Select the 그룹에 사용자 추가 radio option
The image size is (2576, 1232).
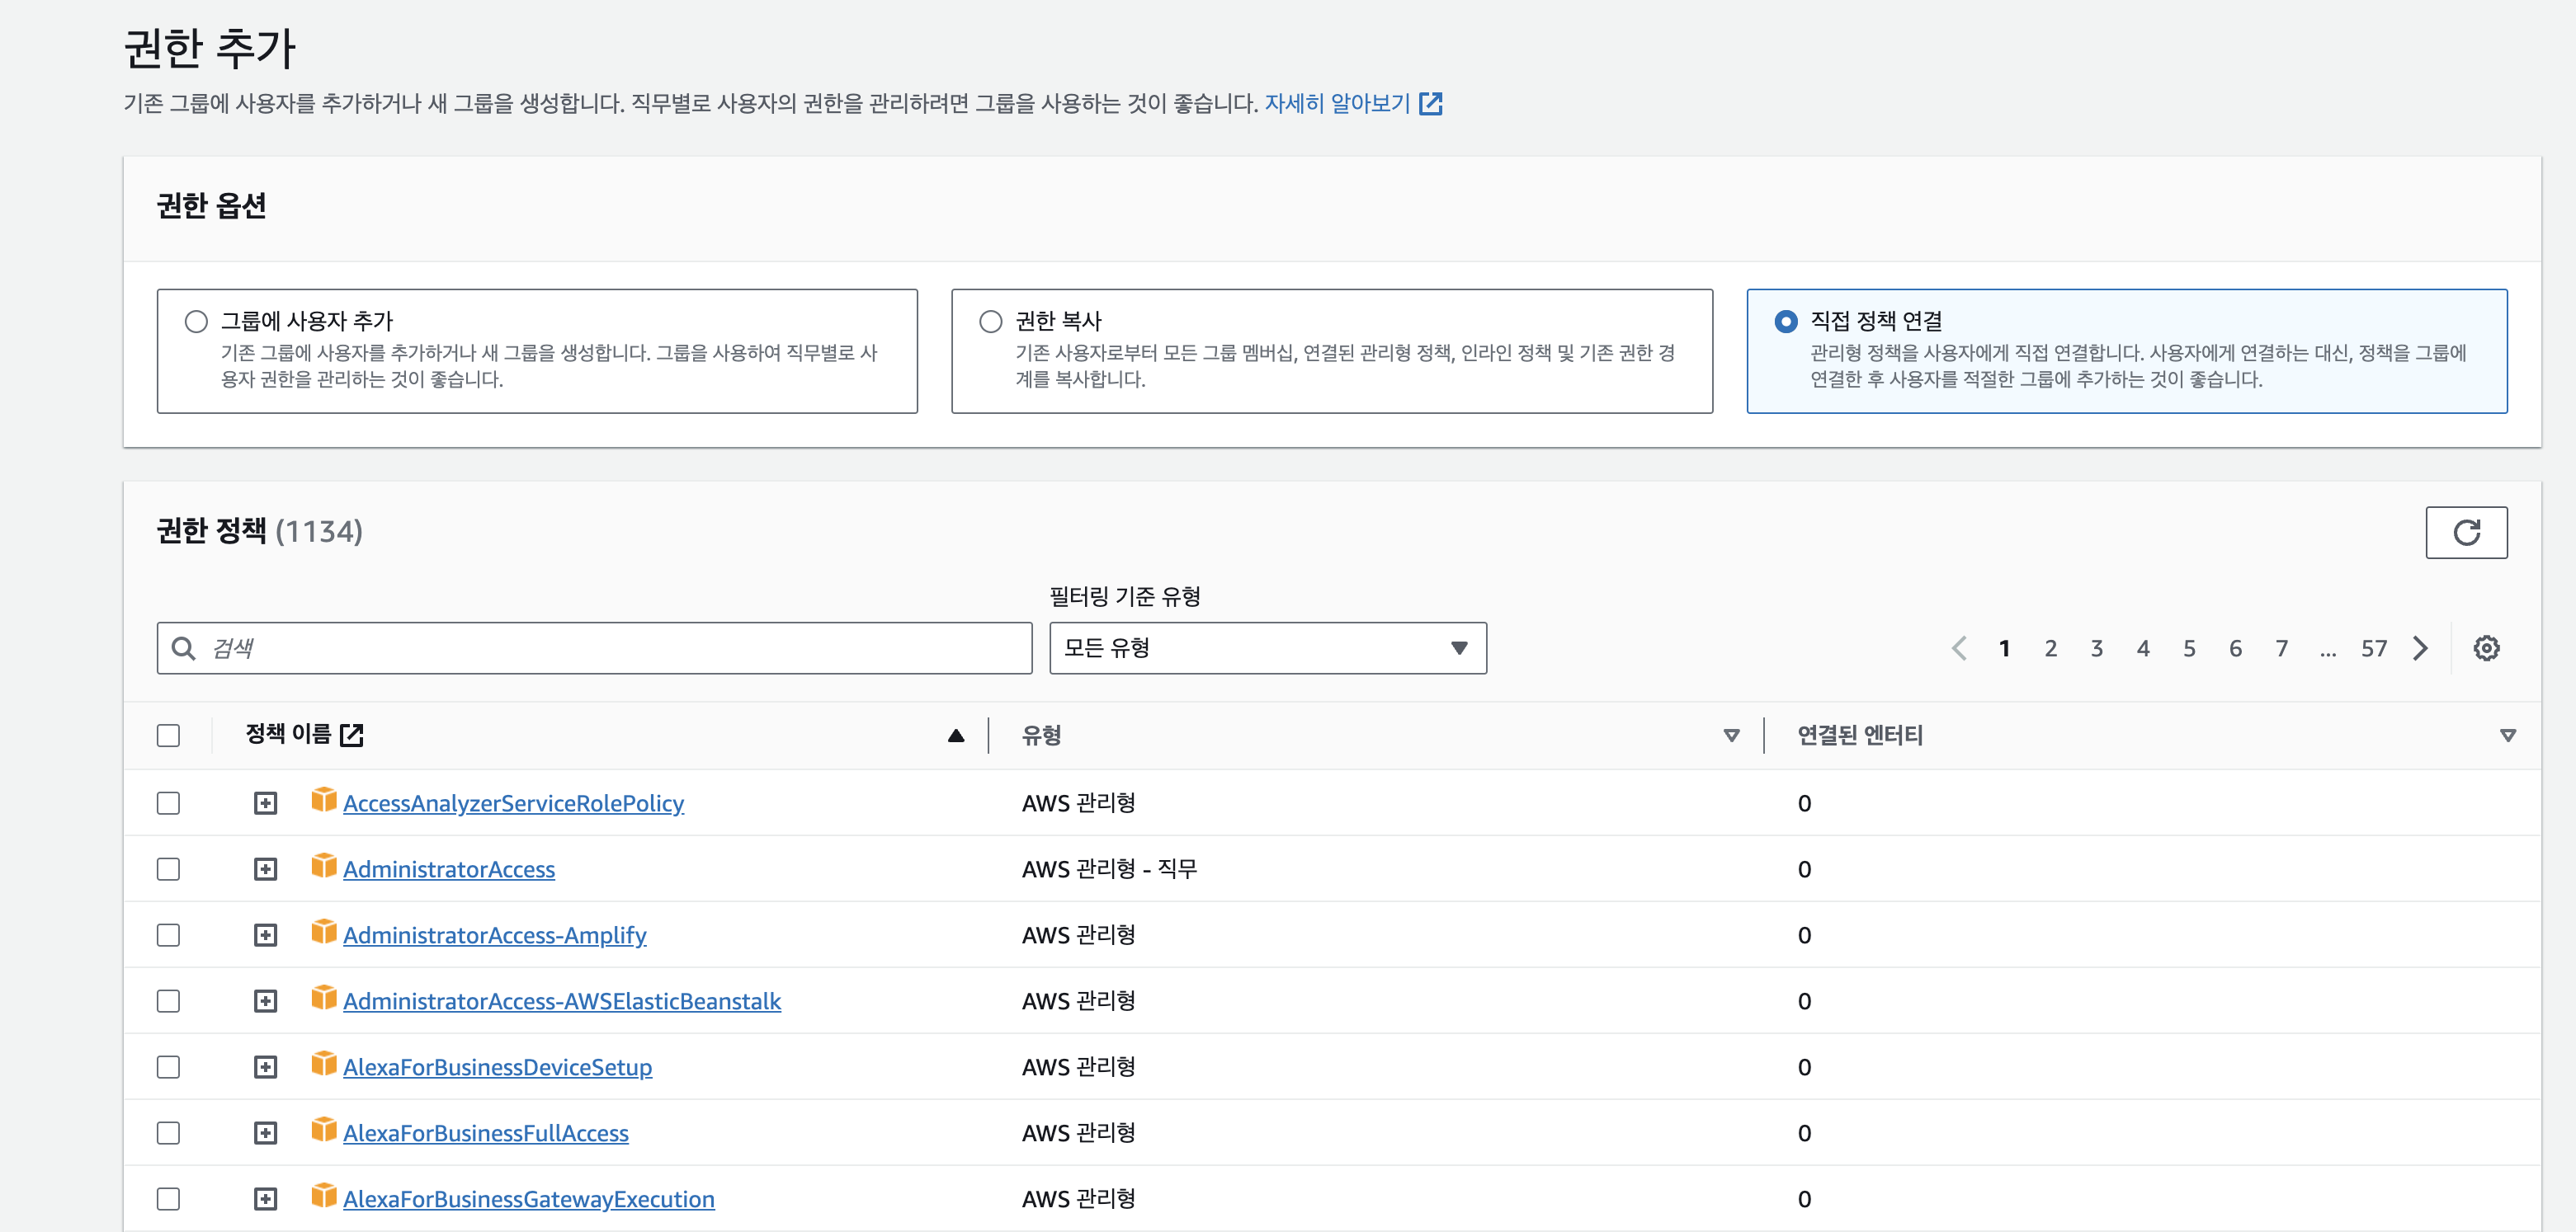pos(196,322)
